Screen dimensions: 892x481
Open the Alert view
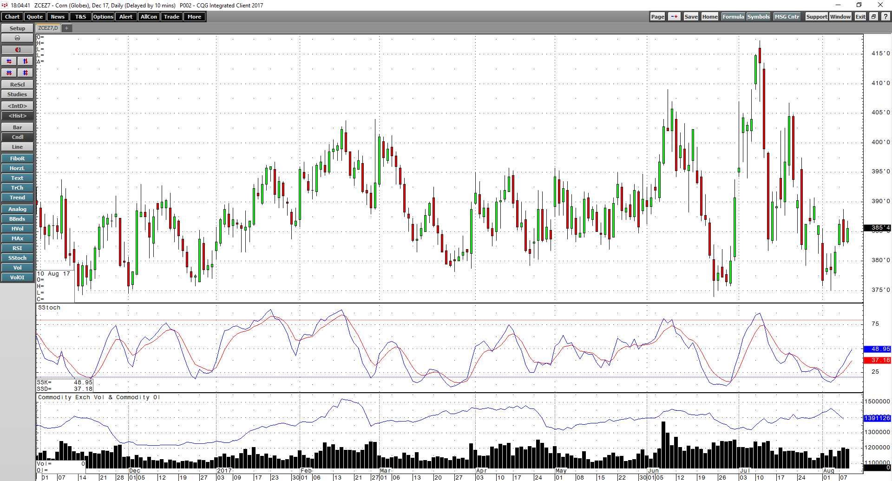pos(126,17)
